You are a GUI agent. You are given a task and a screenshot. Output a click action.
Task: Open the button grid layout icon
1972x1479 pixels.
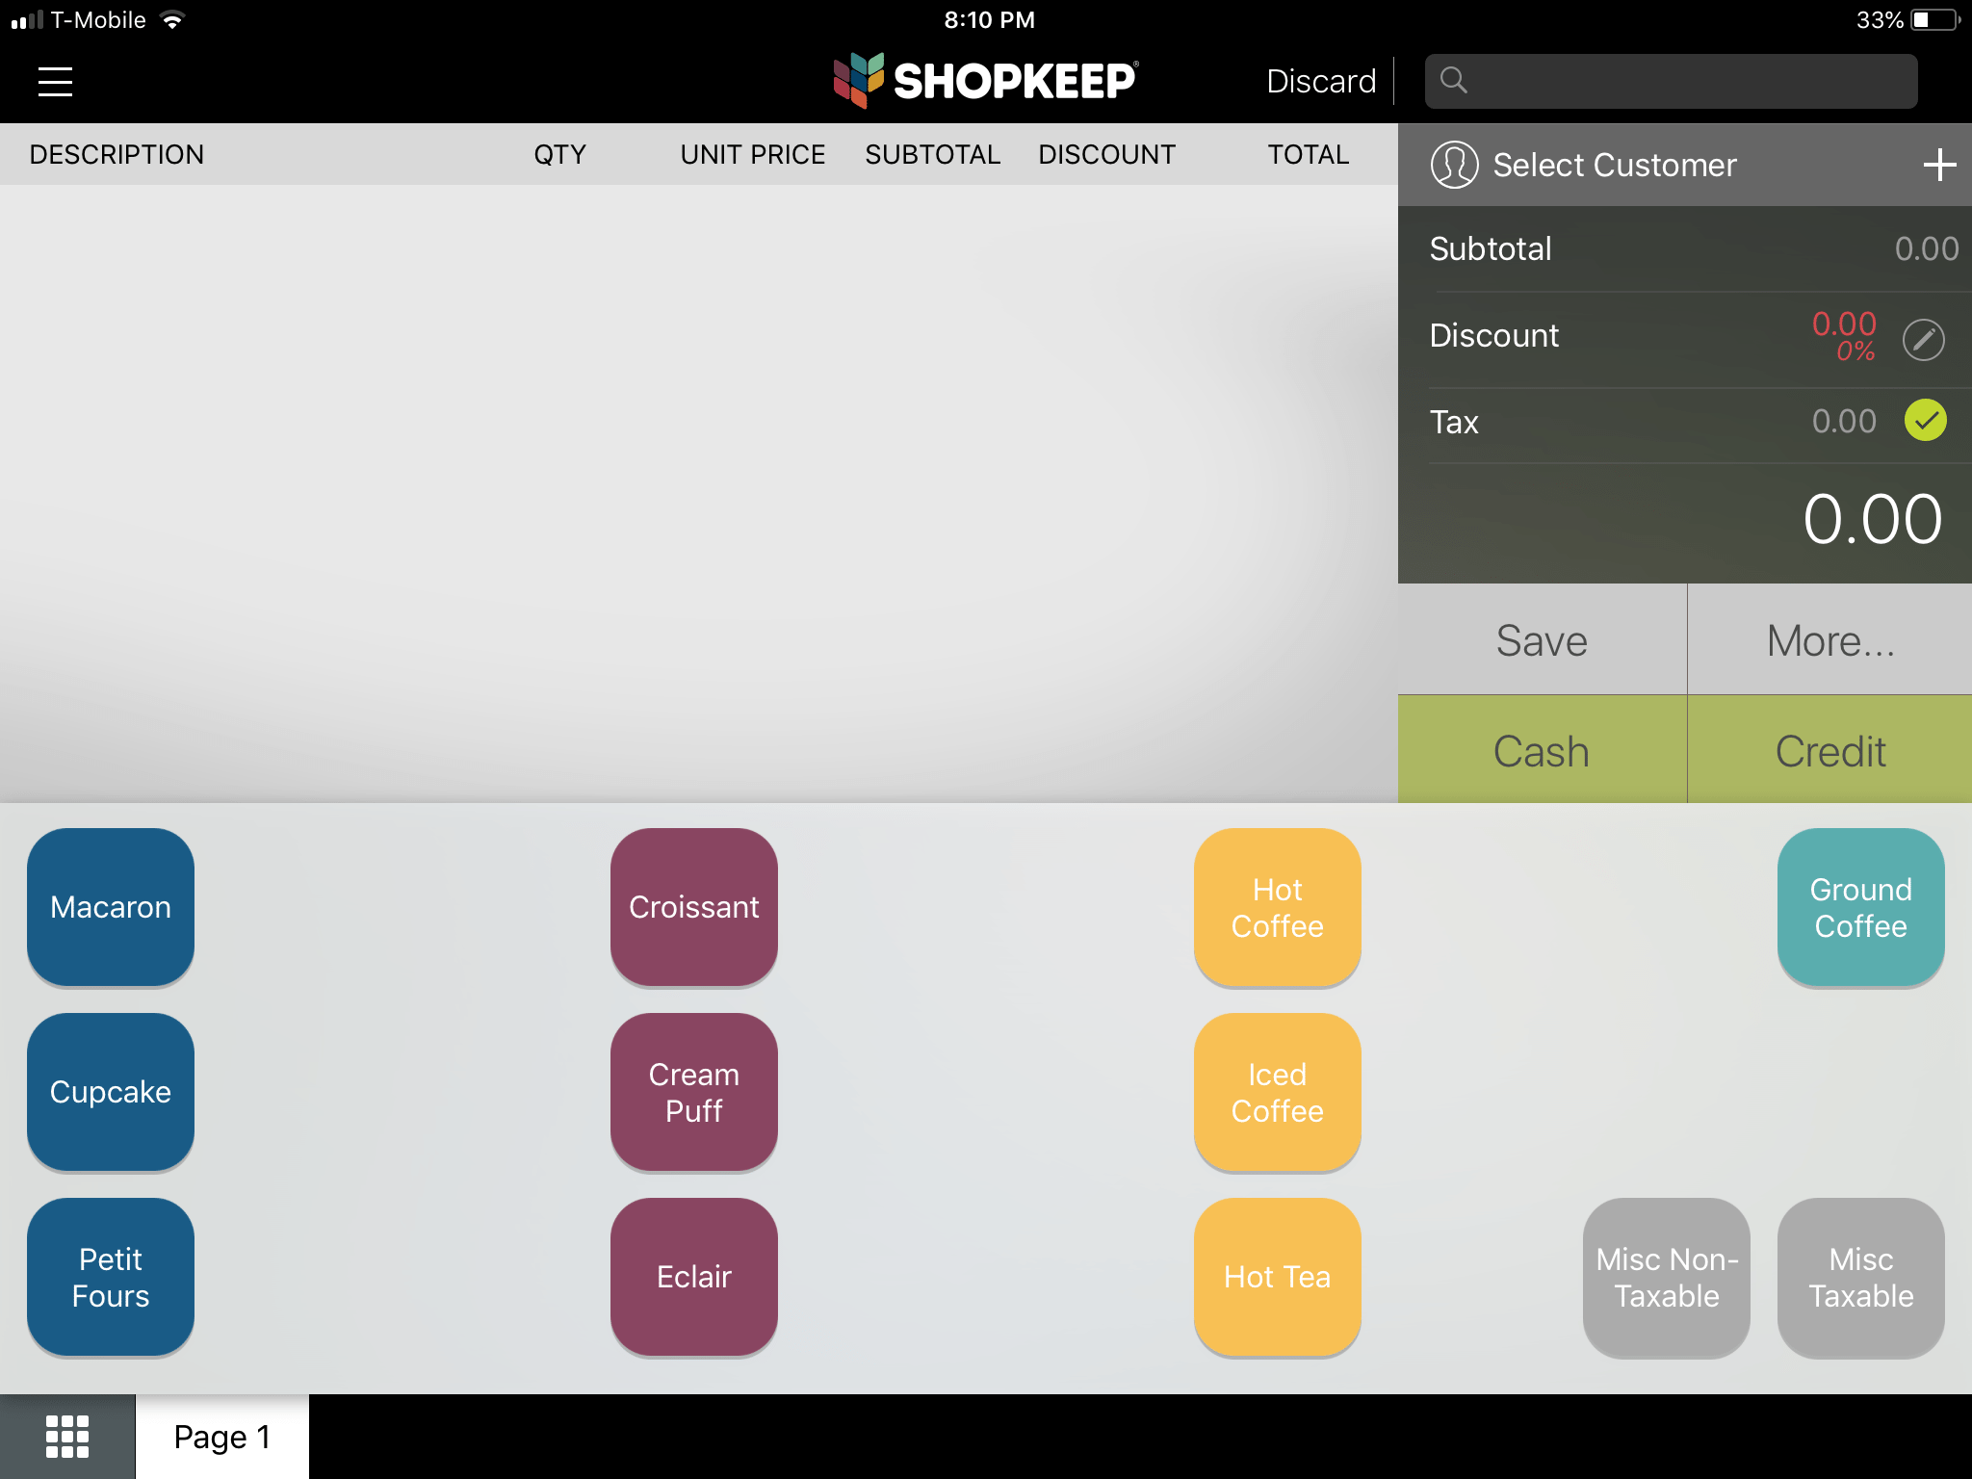pyautogui.click(x=67, y=1436)
